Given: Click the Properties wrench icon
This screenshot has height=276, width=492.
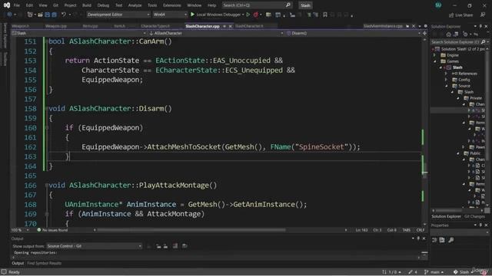Looking at the screenshot, I should [451, 240].
